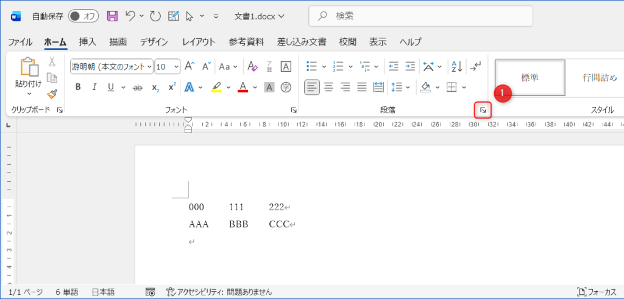Click the Clear All Formatting icon
The image size is (624, 299).
coord(253,66)
